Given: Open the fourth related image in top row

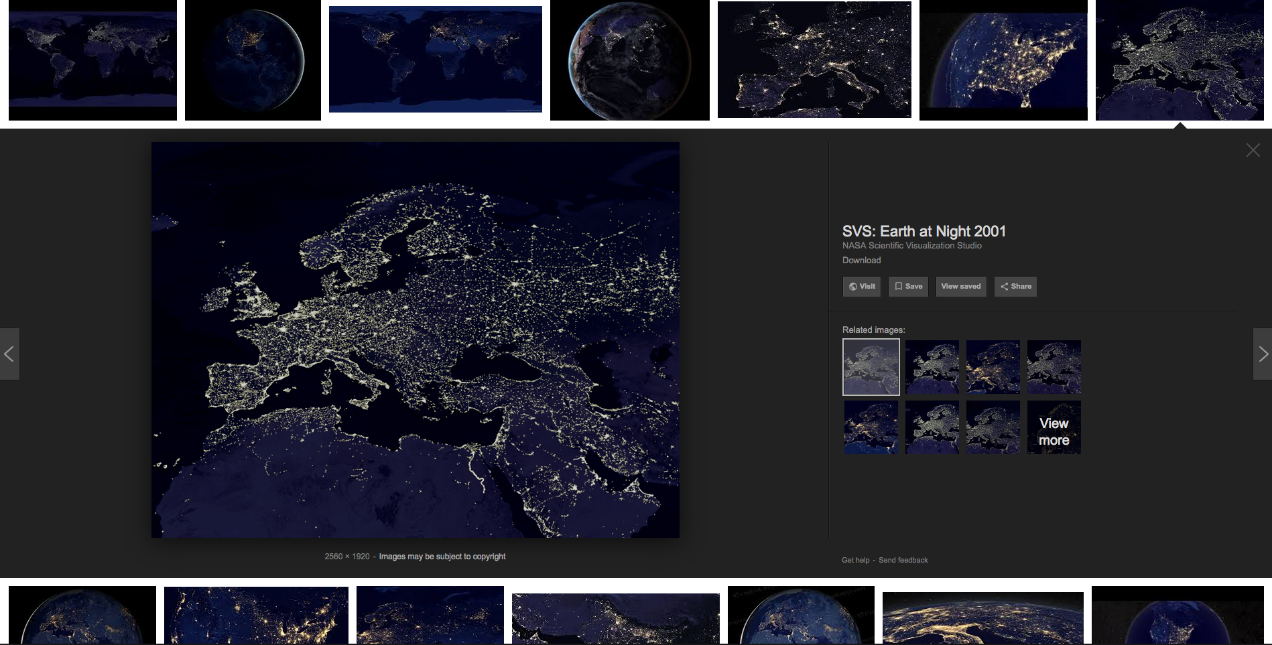Looking at the screenshot, I should click(x=1054, y=367).
